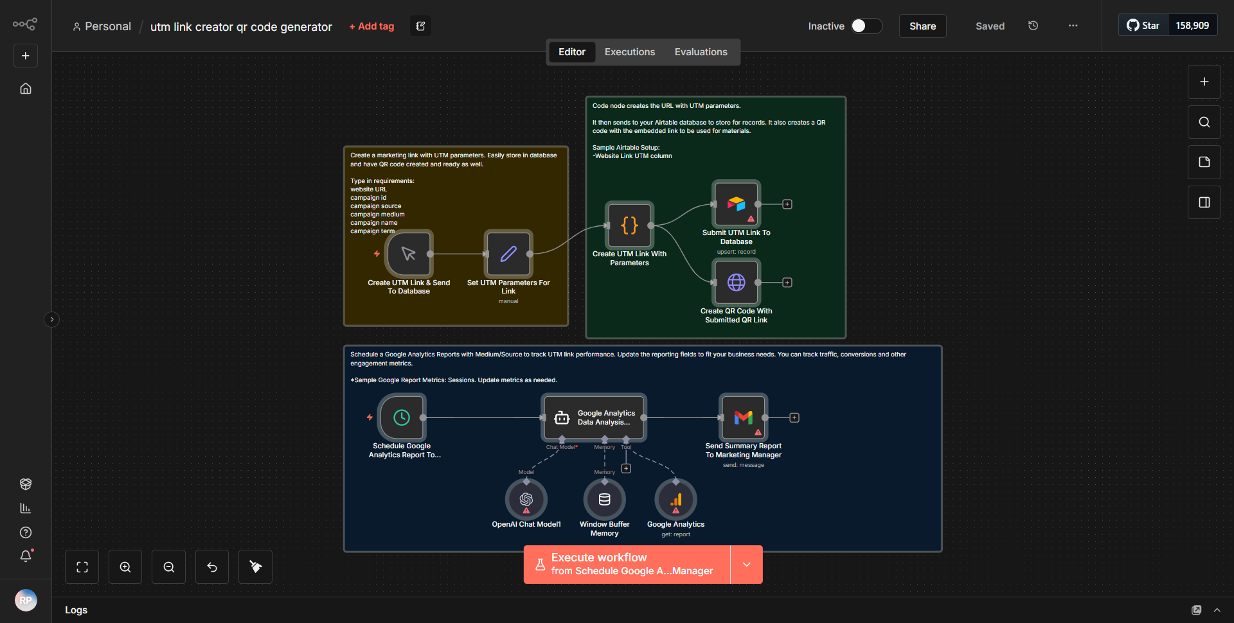Open the templates cube icon in sidebar
1234x623 pixels.
pos(26,484)
